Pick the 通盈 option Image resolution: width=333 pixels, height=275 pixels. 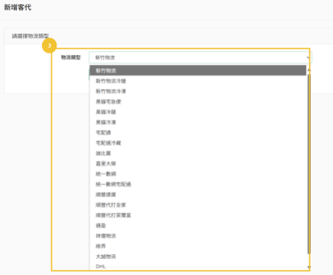pos(198,225)
